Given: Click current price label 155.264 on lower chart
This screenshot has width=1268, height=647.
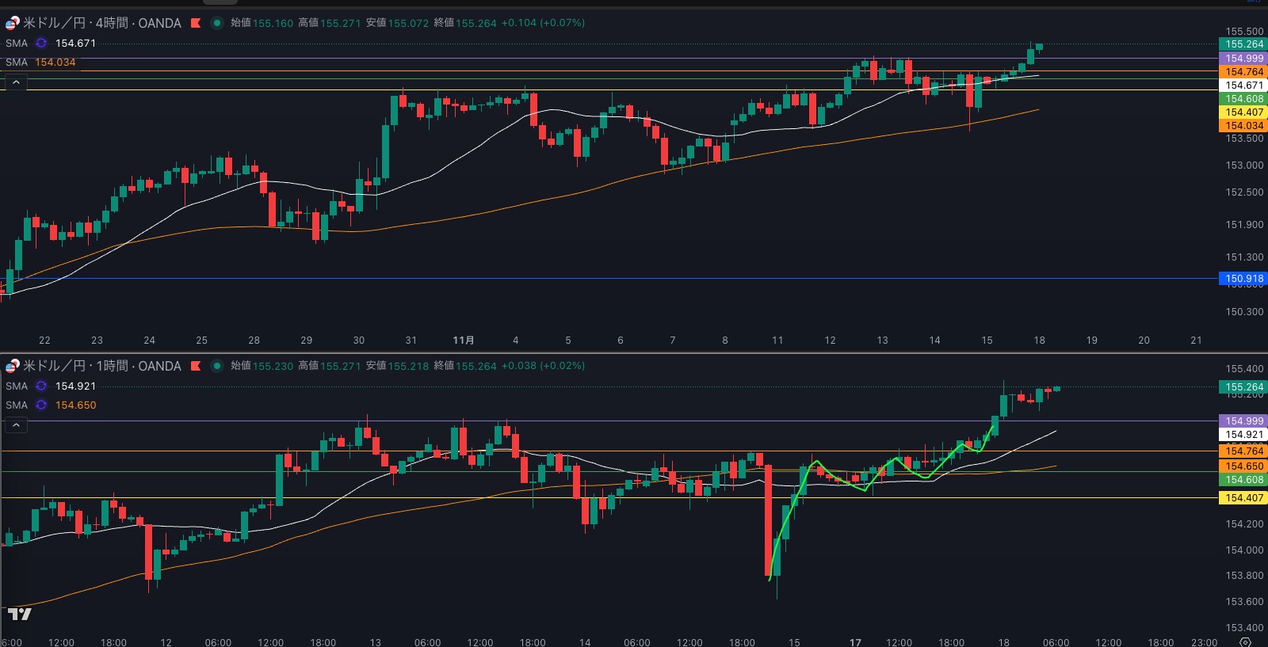Looking at the screenshot, I should click(x=1243, y=387).
